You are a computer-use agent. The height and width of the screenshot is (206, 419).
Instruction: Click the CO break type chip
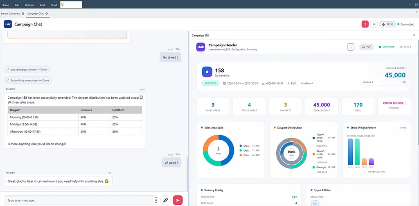click(x=315, y=203)
